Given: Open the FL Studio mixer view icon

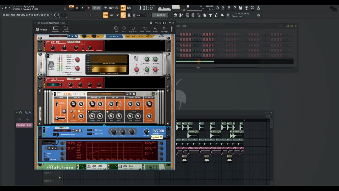Looking at the screenshot, I should 193,15.
